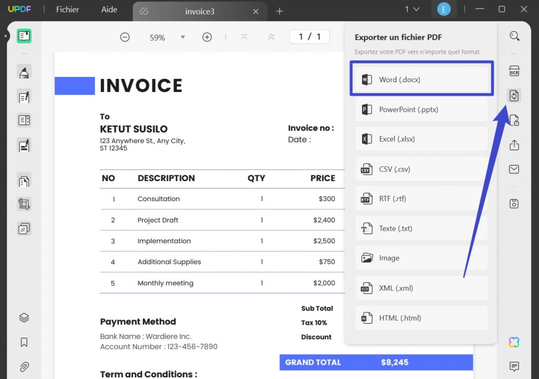Open the window count dropdown
This screenshot has height=379, width=539.
412,9
